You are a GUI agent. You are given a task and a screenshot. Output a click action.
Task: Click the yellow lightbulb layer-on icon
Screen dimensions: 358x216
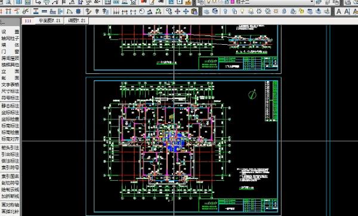click(242, 11)
